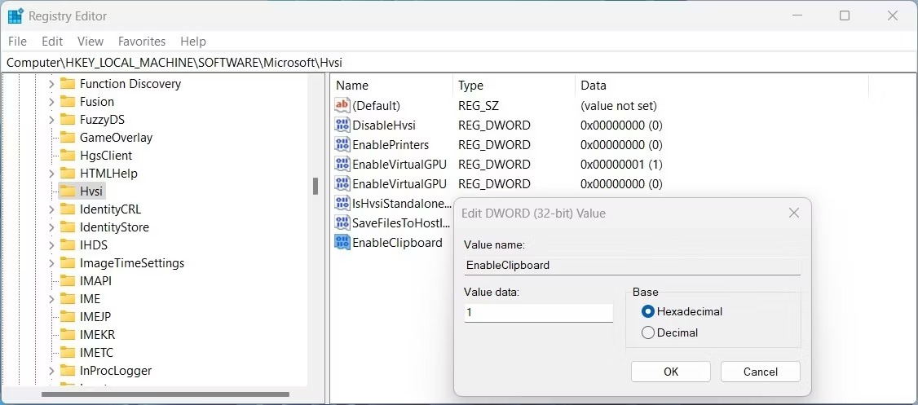918x405 pixels.
Task: Maximize the Registry Editor window
Action: click(x=845, y=15)
